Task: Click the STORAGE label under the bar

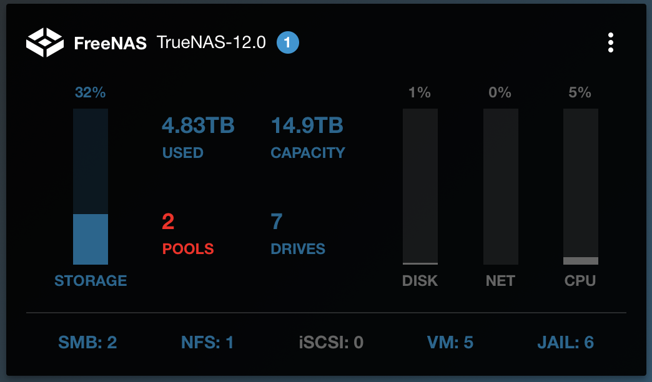Action: point(91,281)
